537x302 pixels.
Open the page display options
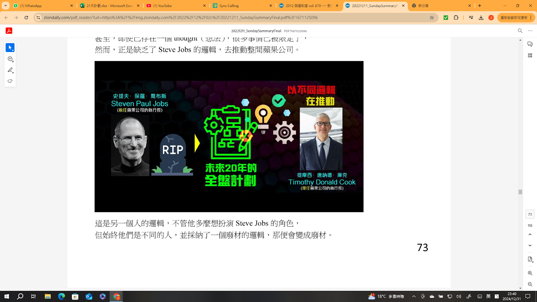click(x=530, y=259)
